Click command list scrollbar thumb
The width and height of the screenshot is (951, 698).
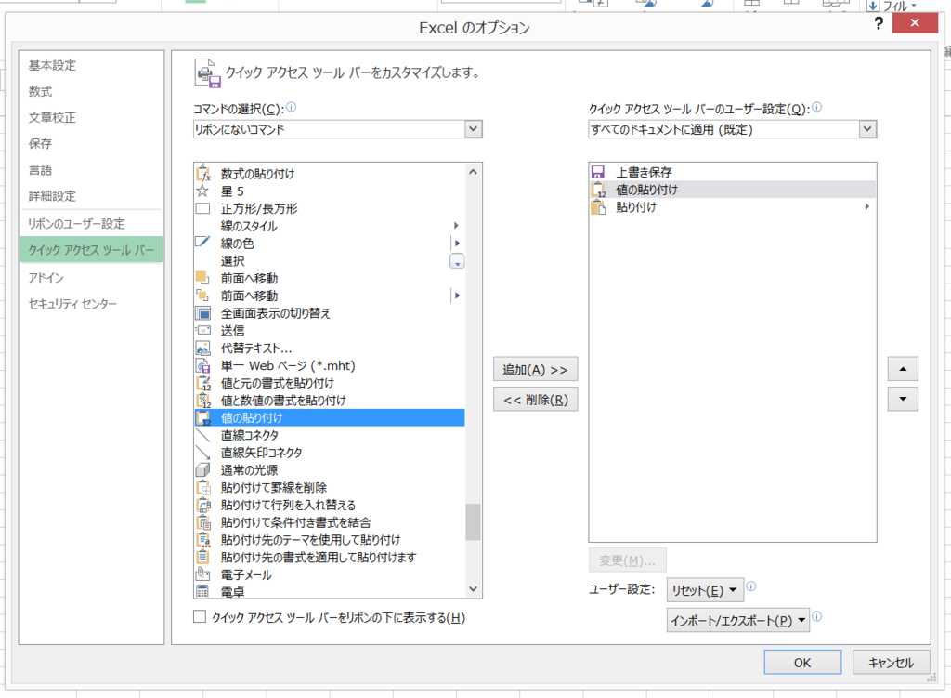(473, 522)
